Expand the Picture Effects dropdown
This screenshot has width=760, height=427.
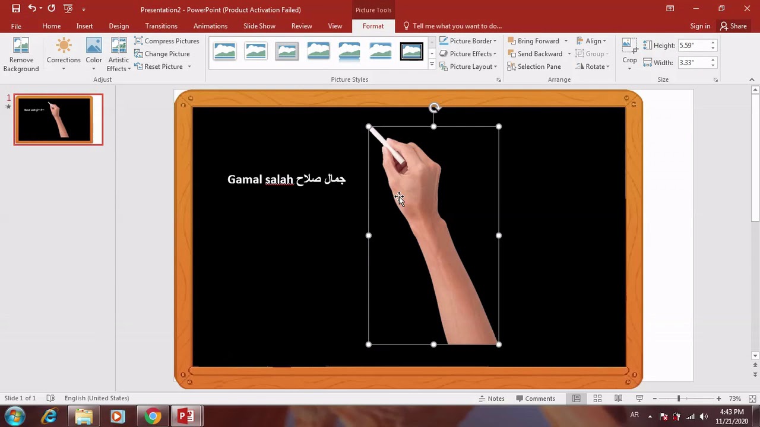tap(495, 54)
